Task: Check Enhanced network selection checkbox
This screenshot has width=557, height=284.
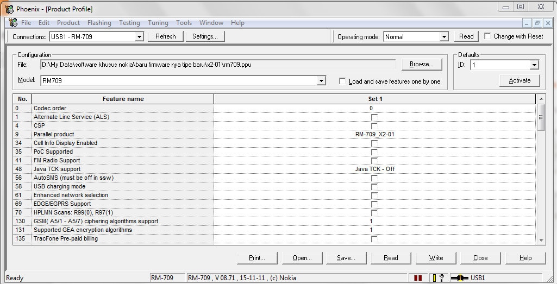Action: coord(374,195)
